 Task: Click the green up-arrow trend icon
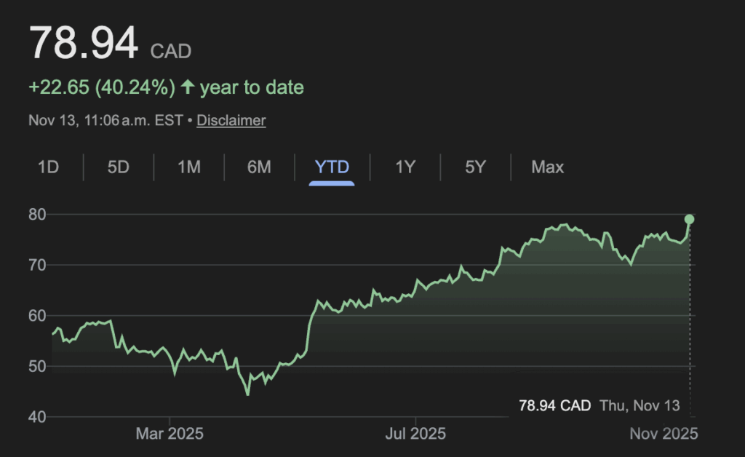[x=188, y=88]
